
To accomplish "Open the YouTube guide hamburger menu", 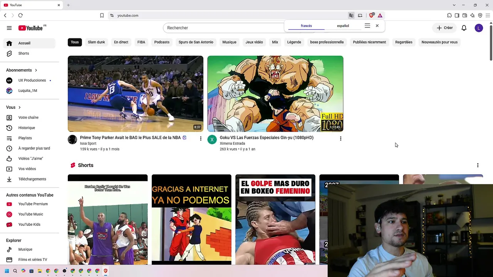I will click(x=9, y=28).
